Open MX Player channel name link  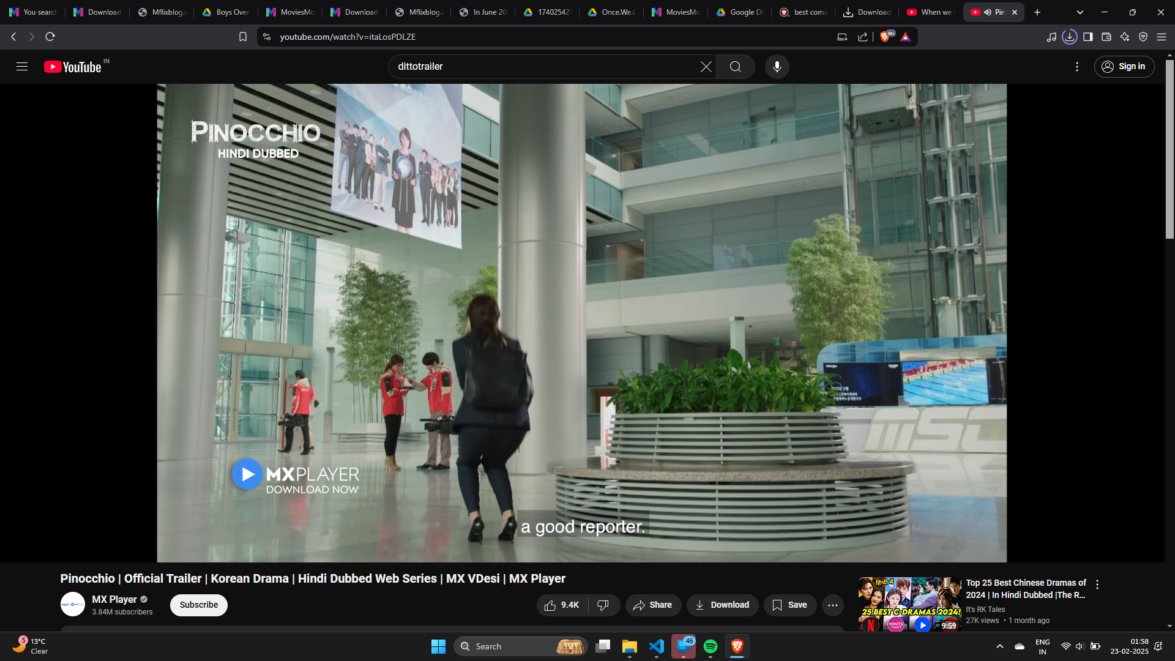click(x=114, y=600)
